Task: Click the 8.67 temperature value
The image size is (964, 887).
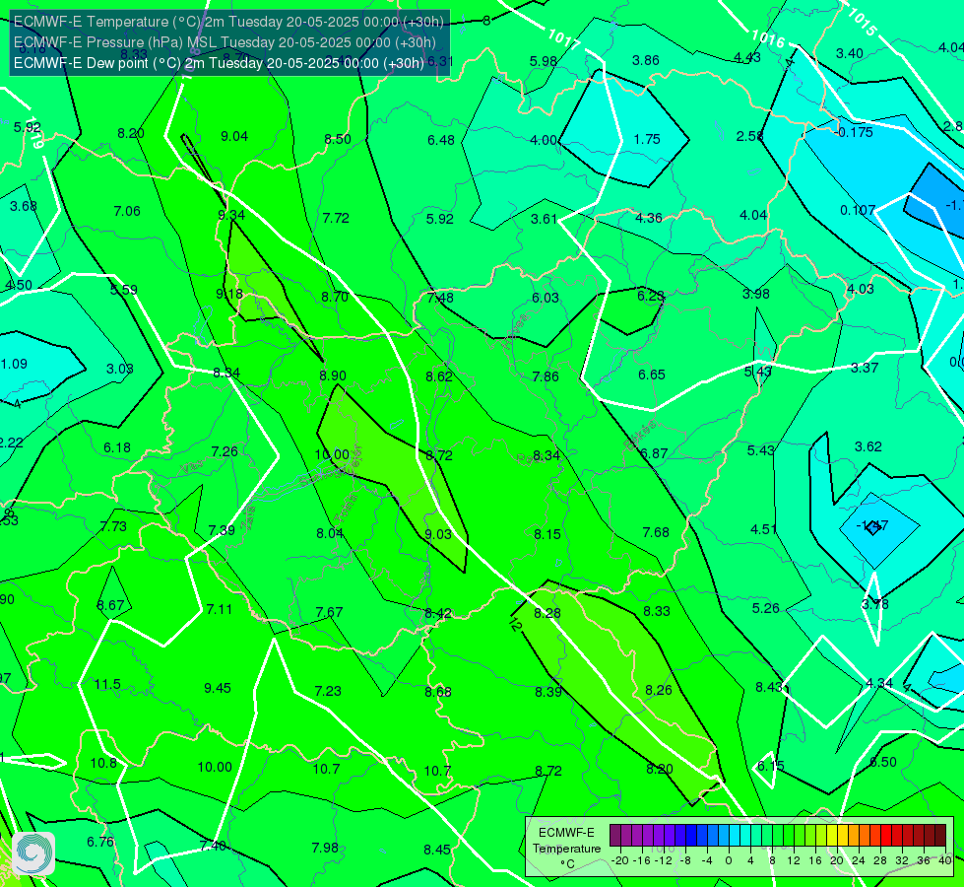Action: pos(110,606)
